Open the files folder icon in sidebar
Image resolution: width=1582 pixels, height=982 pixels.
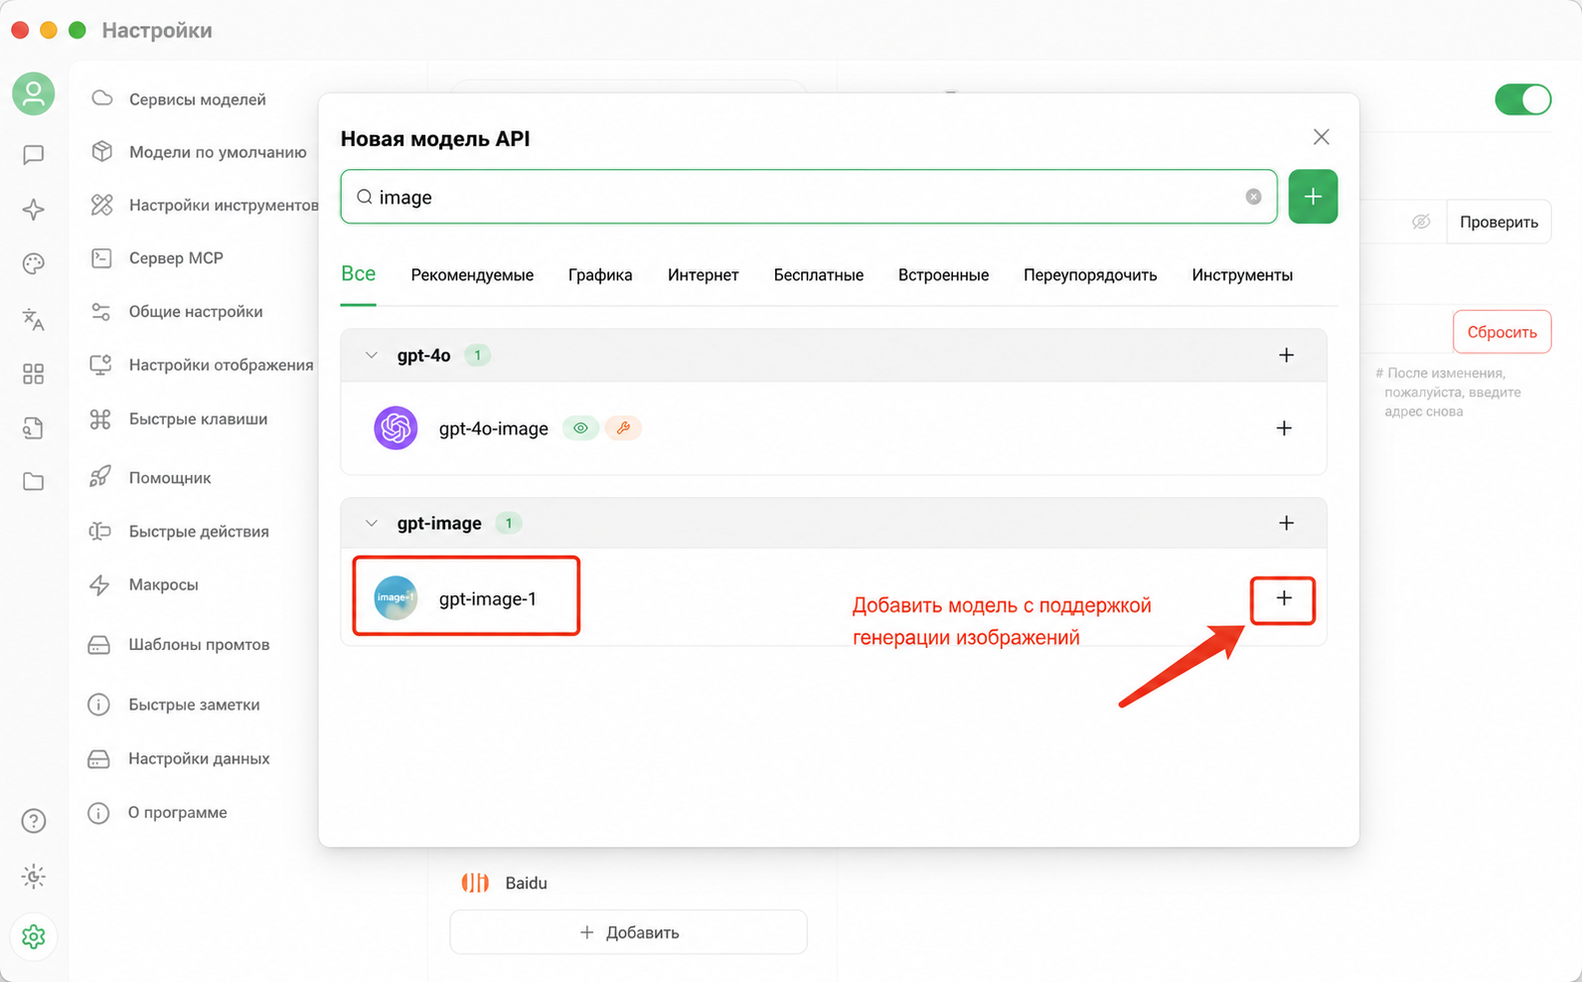(34, 482)
